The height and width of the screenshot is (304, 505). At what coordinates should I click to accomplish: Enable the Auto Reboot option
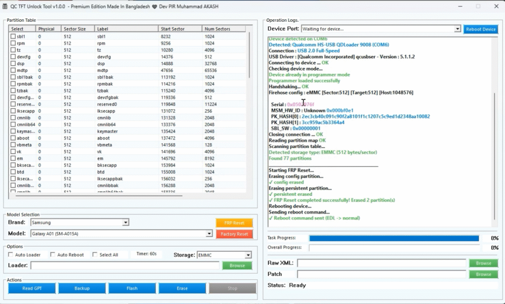(x=52, y=255)
